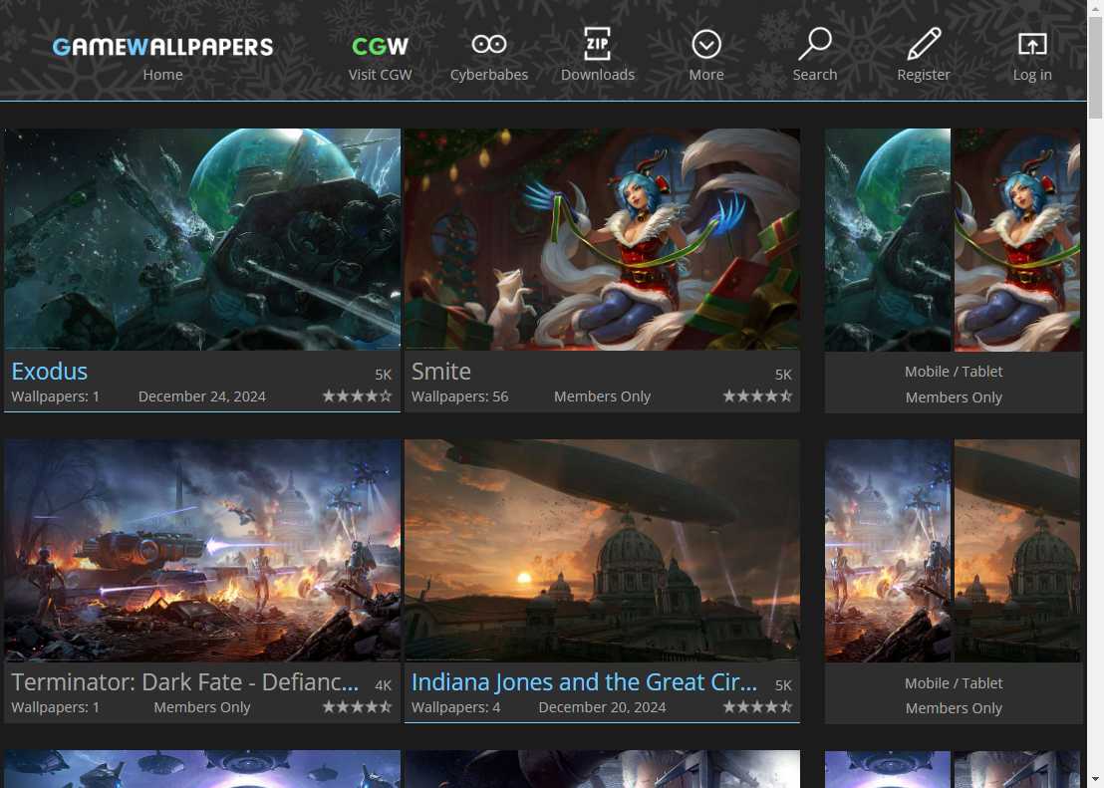This screenshot has width=1104, height=788.
Task: Open the Exodus title link
Action: click(x=49, y=372)
